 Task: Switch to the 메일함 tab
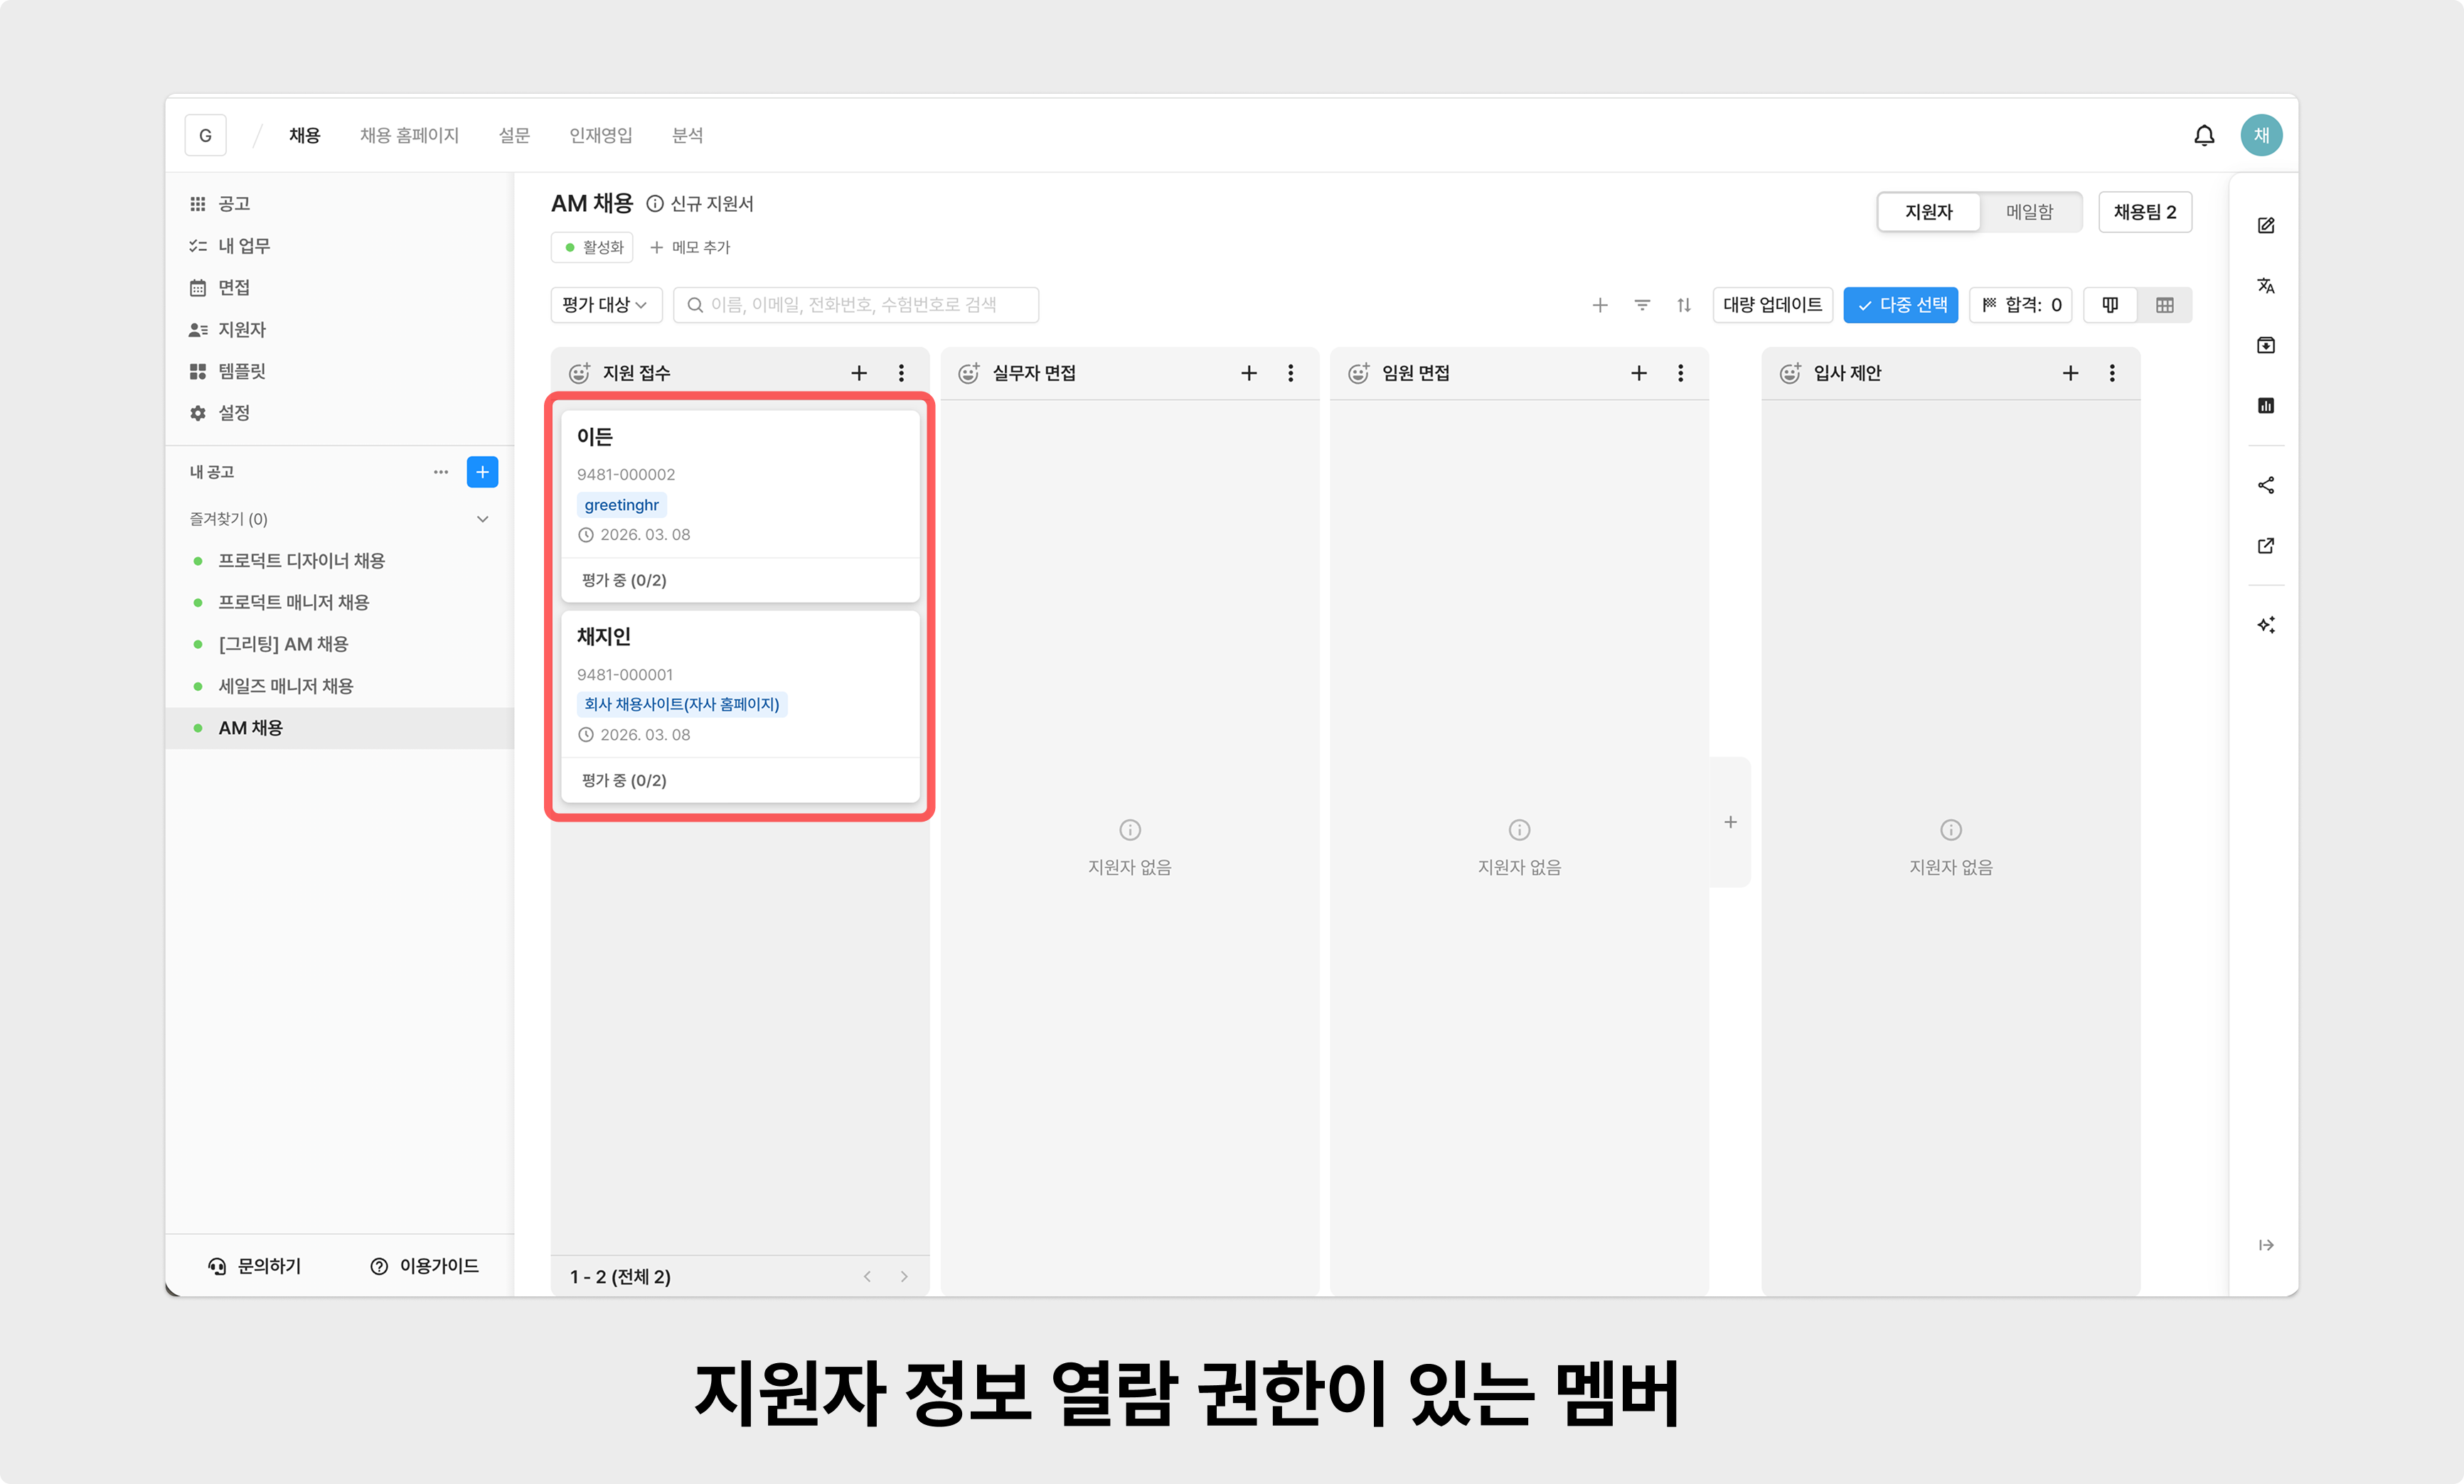pyautogui.click(x=2029, y=212)
